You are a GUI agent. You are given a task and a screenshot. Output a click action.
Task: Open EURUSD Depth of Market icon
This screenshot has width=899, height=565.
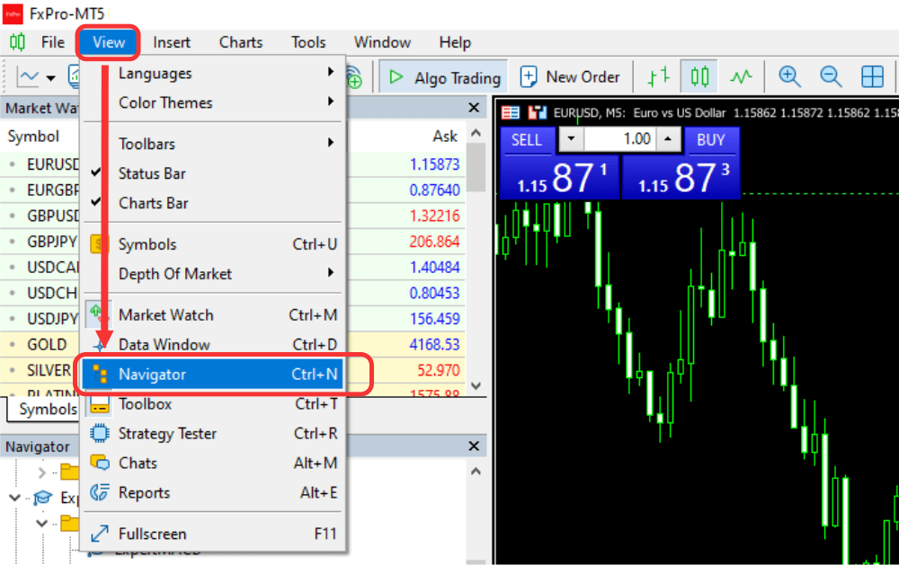tap(509, 110)
